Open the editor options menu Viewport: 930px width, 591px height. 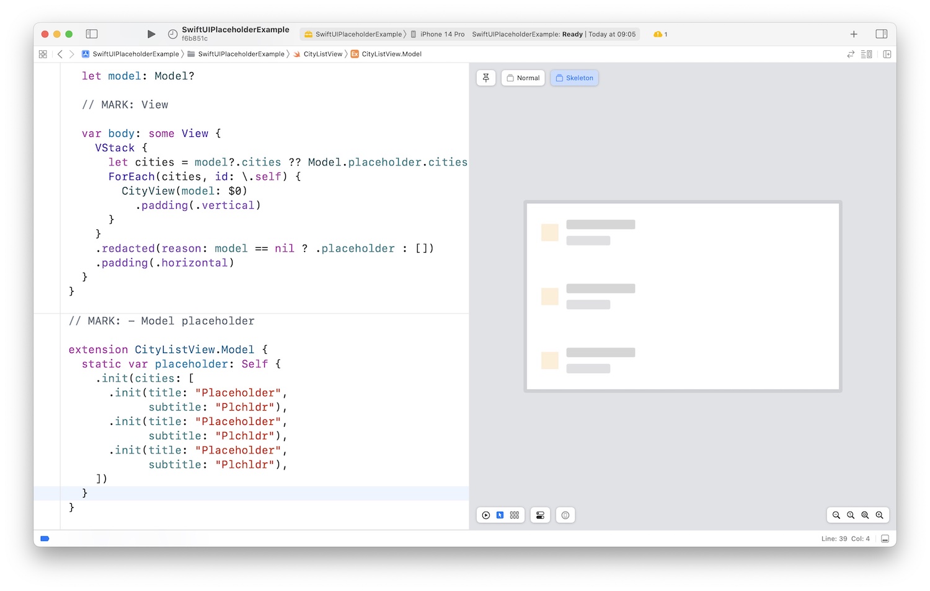pos(867,55)
